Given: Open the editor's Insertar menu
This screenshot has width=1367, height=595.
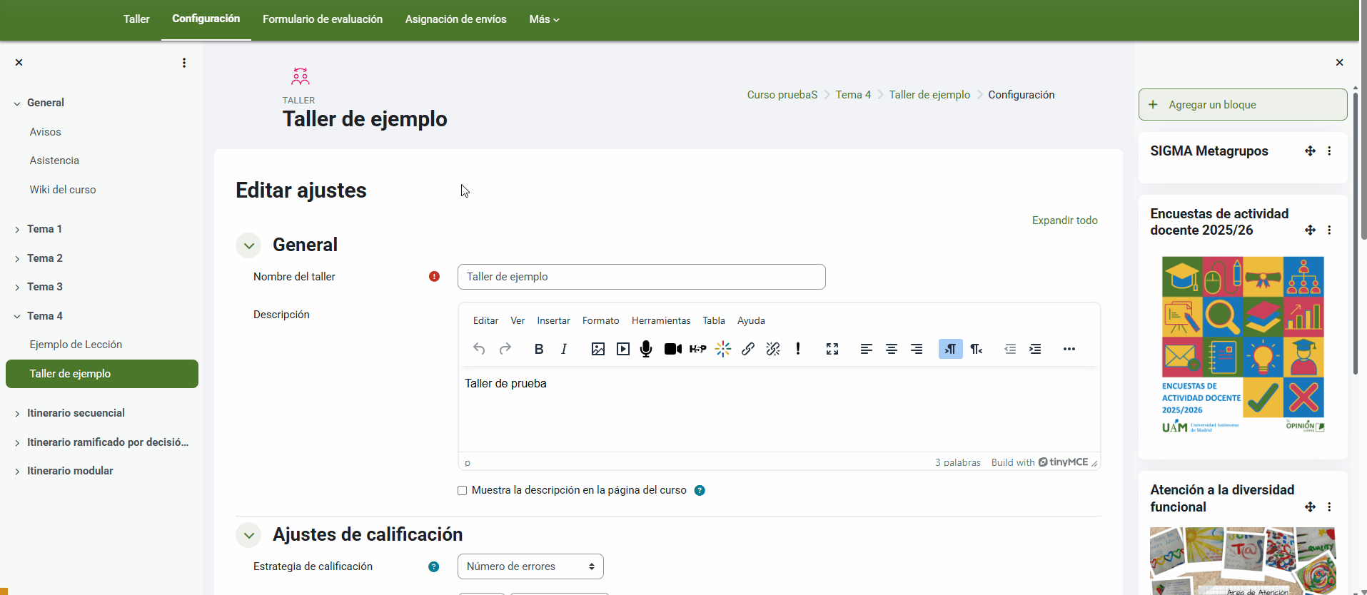Looking at the screenshot, I should tap(553, 320).
